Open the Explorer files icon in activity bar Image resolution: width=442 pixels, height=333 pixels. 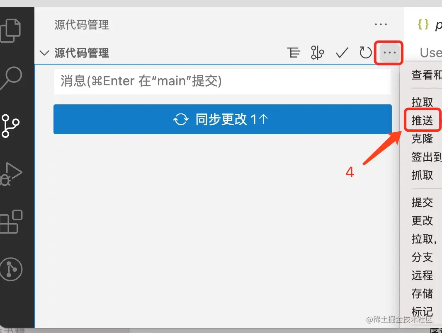(x=10, y=30)
